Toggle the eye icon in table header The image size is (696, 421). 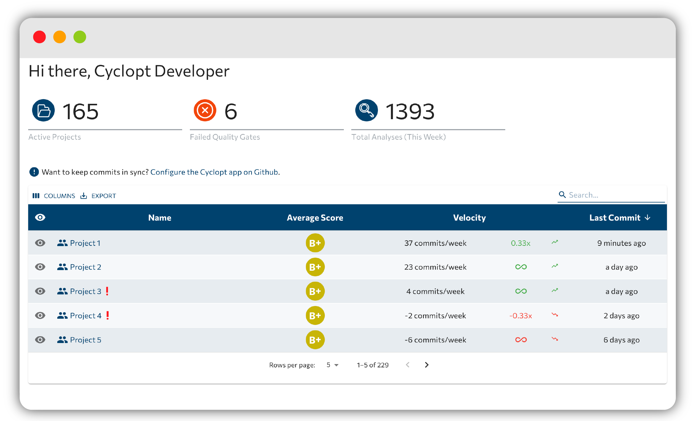pyautogui.click(x=40, y=217)
